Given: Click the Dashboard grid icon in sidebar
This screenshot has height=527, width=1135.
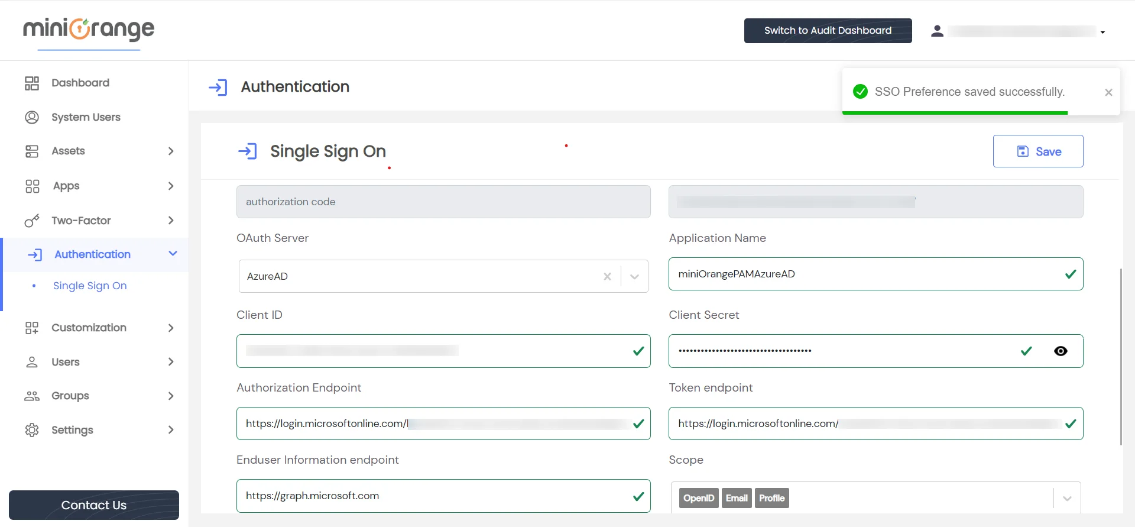Looking at the screenshot, I should (x=32, y=83).
